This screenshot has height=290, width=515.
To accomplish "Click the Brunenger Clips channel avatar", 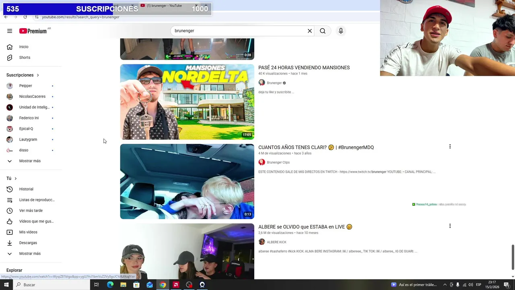I will coord(262,162).
